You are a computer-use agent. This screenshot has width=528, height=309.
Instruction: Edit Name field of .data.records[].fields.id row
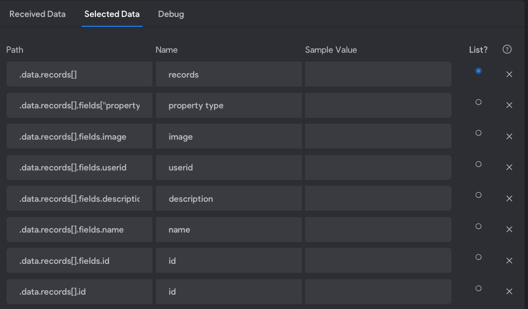tap(228, 260)
